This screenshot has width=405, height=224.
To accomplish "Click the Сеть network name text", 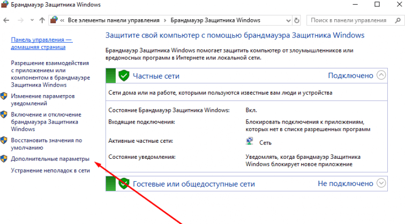I will point(265,143).
